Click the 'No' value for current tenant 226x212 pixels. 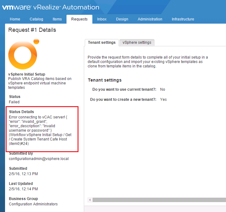163,89
